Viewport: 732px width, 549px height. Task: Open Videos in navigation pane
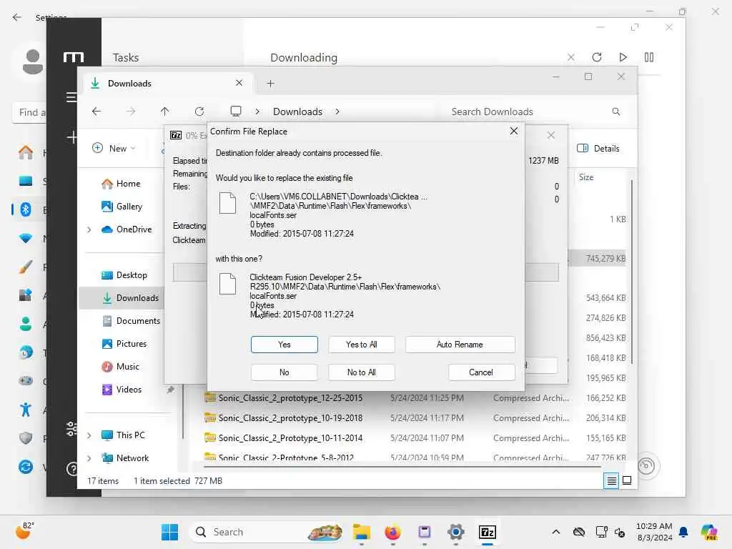coord(122,390)
